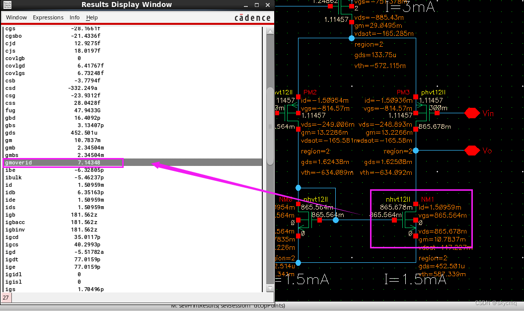Select the igidl row

click(132, 274)
